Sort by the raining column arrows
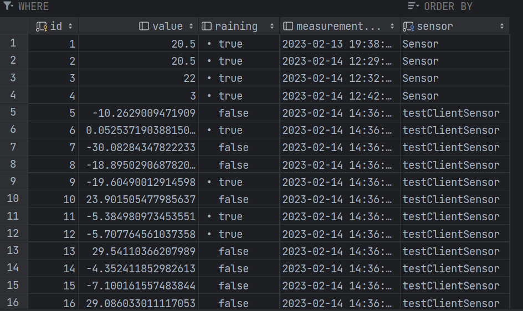 point(272,26)
